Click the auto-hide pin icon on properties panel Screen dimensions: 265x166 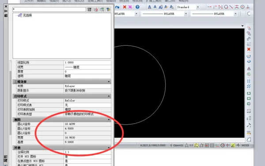pyautogui.click(x=6, y=11)
